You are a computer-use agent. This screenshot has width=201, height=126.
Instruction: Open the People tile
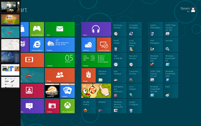coord(60,75)
